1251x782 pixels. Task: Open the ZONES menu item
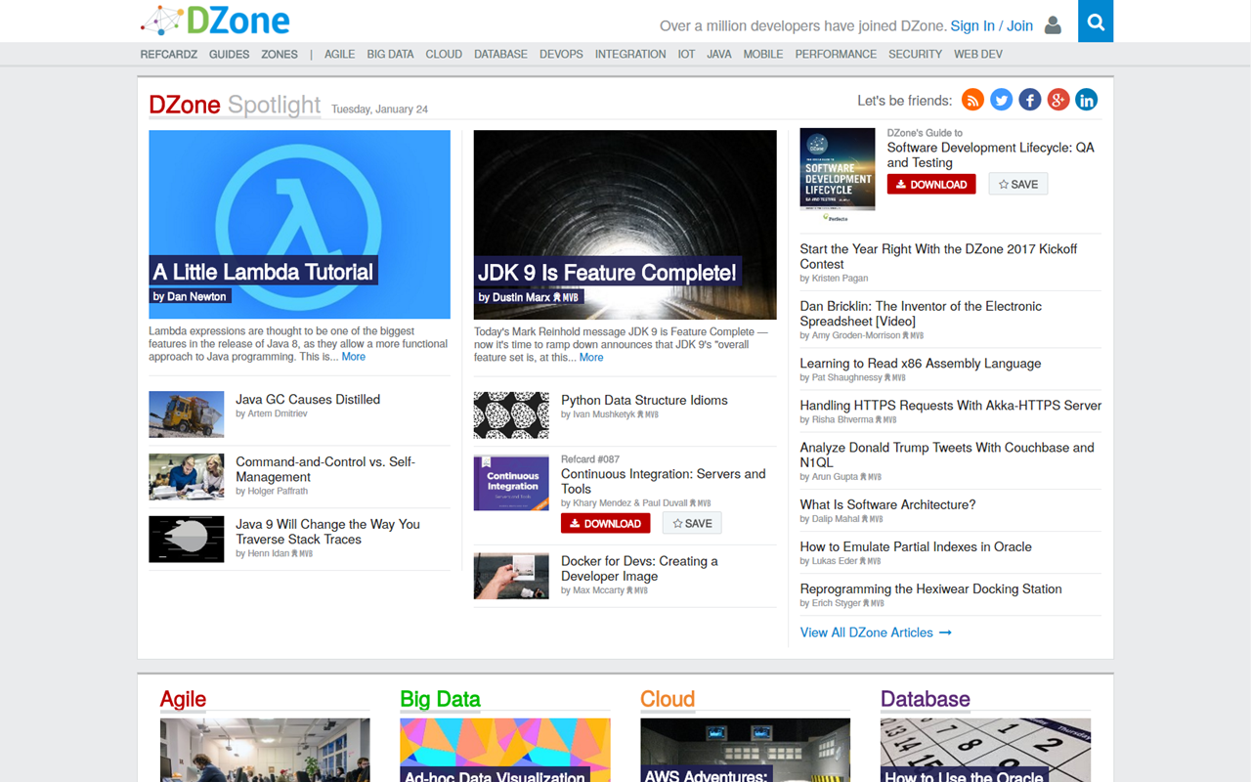pos(280,55)
